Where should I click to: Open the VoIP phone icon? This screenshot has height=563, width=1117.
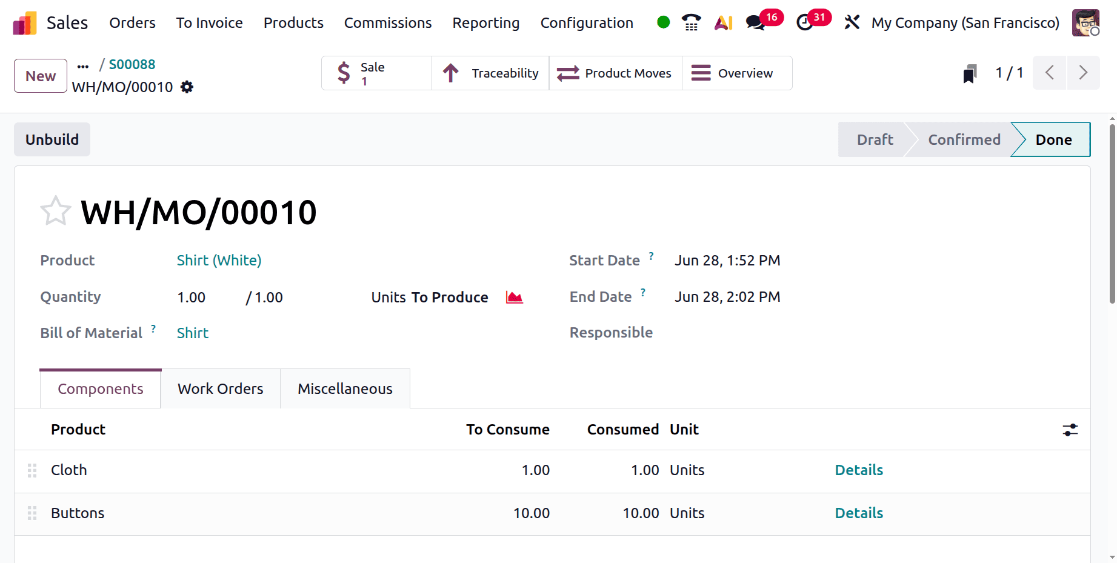click(x=691, y=22)
